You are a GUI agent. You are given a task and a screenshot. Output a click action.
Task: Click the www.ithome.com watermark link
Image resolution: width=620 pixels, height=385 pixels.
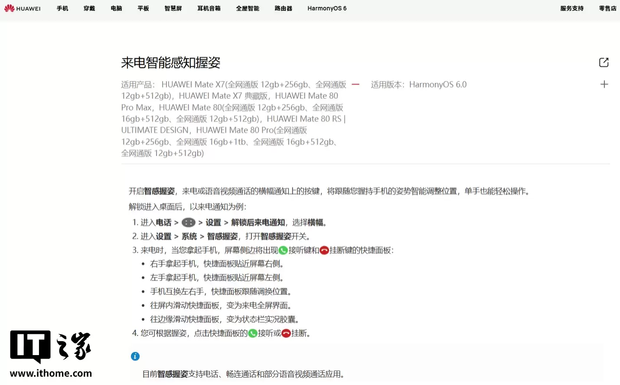[51, 373]
